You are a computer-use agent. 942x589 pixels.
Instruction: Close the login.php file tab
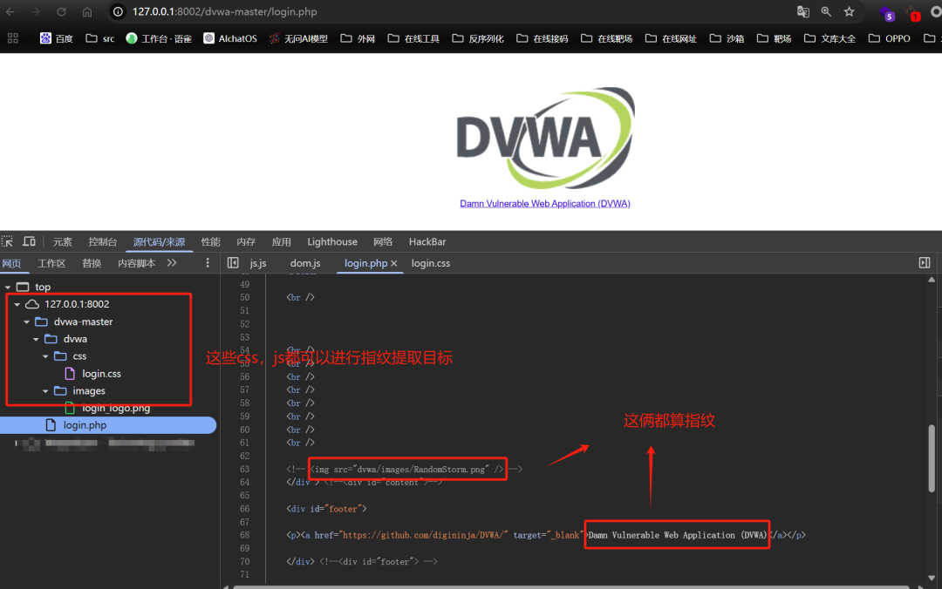coord(394,263)
